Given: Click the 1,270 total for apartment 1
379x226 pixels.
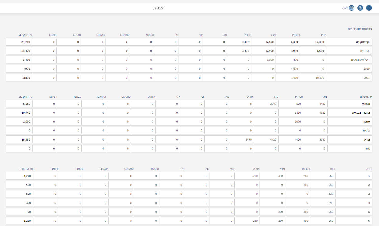Looking at the screenshot, I should point(27,176).
